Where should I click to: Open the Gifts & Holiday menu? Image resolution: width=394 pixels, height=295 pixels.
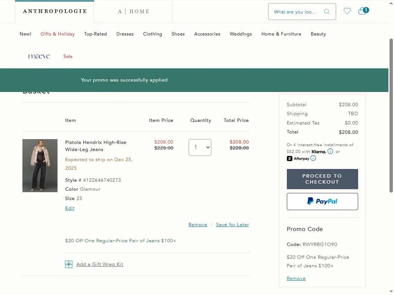point(58,34)
